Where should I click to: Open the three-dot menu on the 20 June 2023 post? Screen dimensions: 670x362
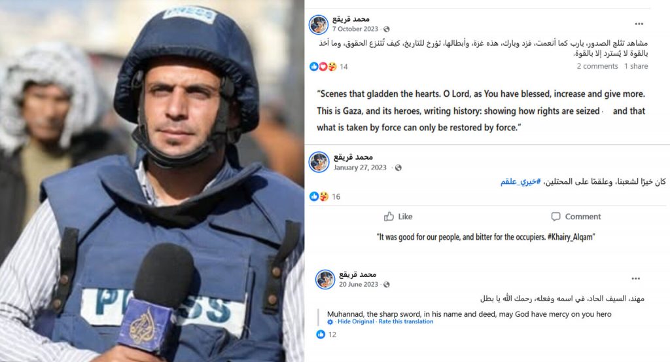coord(636,279)
